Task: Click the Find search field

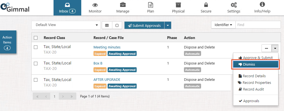Action: [x=258, y=25]
